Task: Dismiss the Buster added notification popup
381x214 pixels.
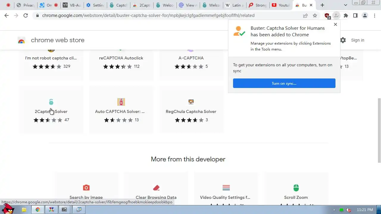Action: pos(335,24)
